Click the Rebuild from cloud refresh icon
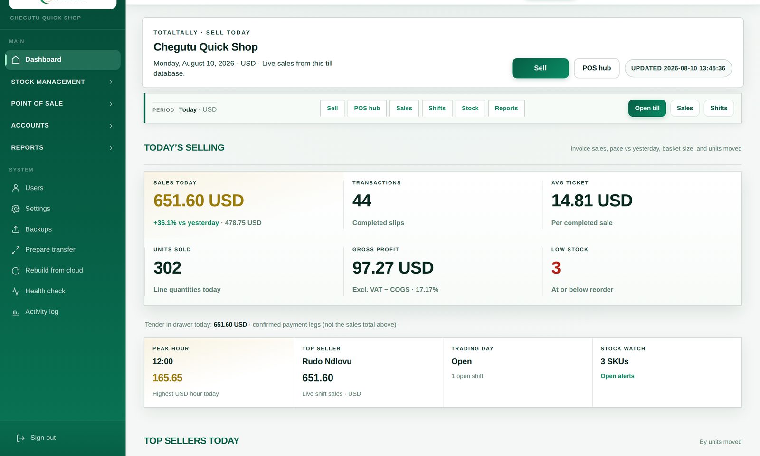 click(x=16, y=271)
